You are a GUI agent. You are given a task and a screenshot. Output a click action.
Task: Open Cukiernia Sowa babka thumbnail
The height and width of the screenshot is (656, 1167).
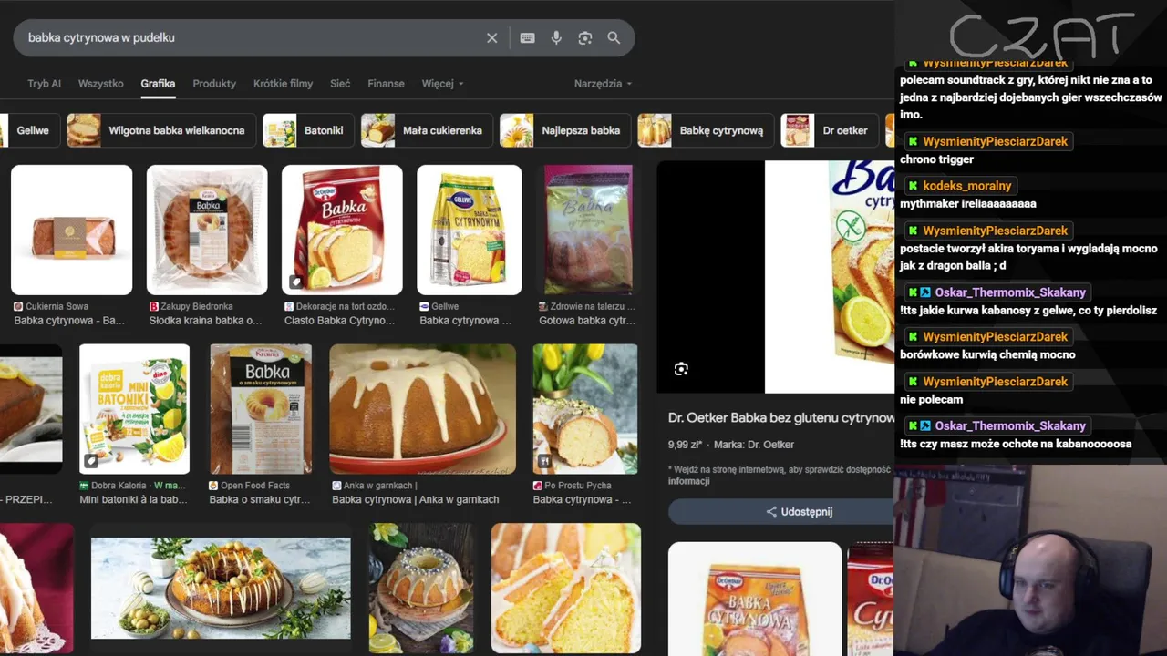pyautogui.click(x=71, y=230)
